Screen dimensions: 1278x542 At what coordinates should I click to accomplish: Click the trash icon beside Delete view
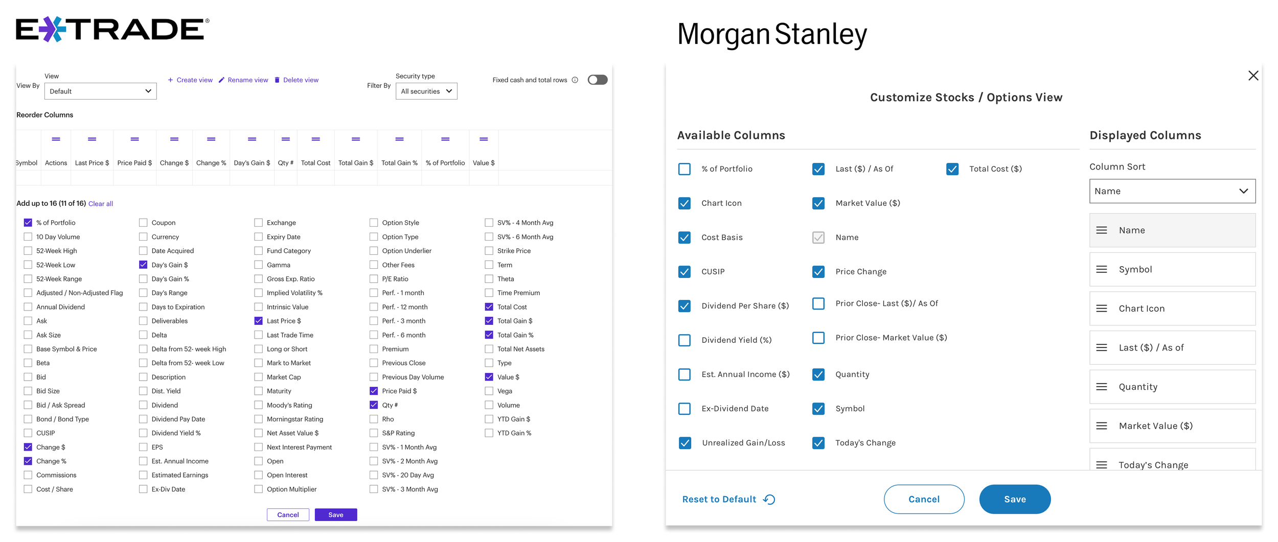277,80
